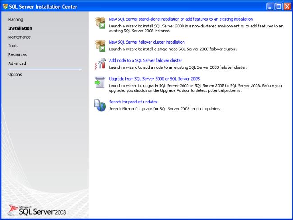Click the Upgrade Advisor description text
The image size is (293, 220).
point(195,88)
